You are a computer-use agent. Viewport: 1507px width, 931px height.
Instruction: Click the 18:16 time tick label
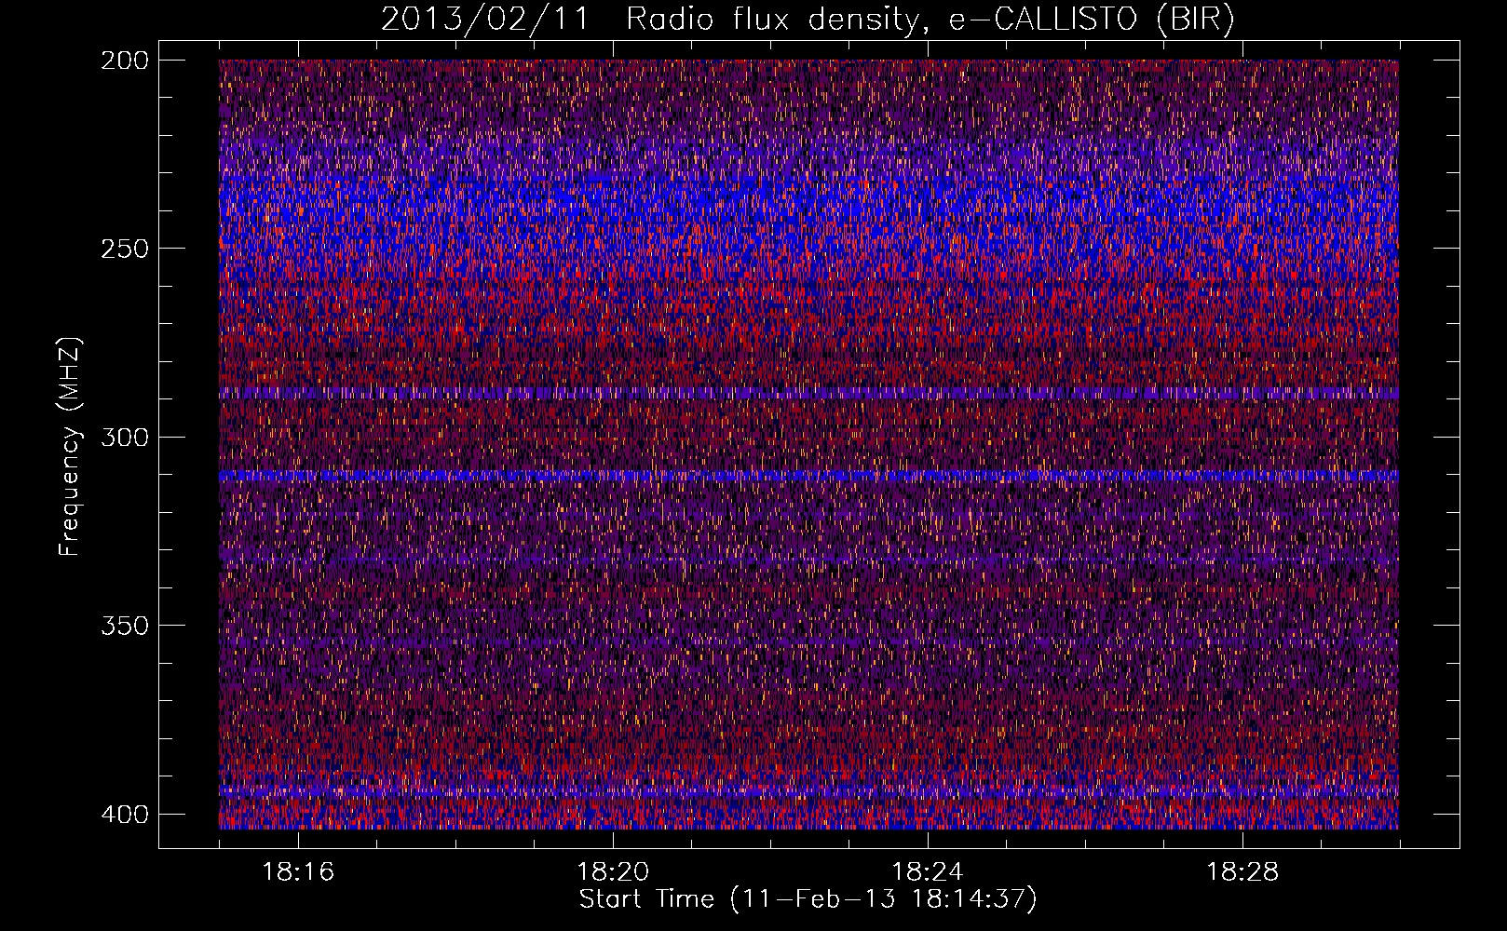298,872
